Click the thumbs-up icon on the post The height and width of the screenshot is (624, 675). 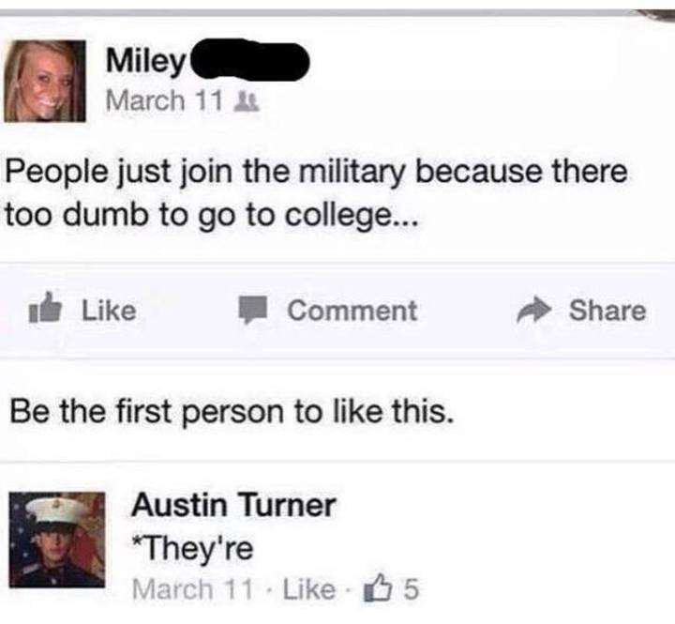[45, 308]
